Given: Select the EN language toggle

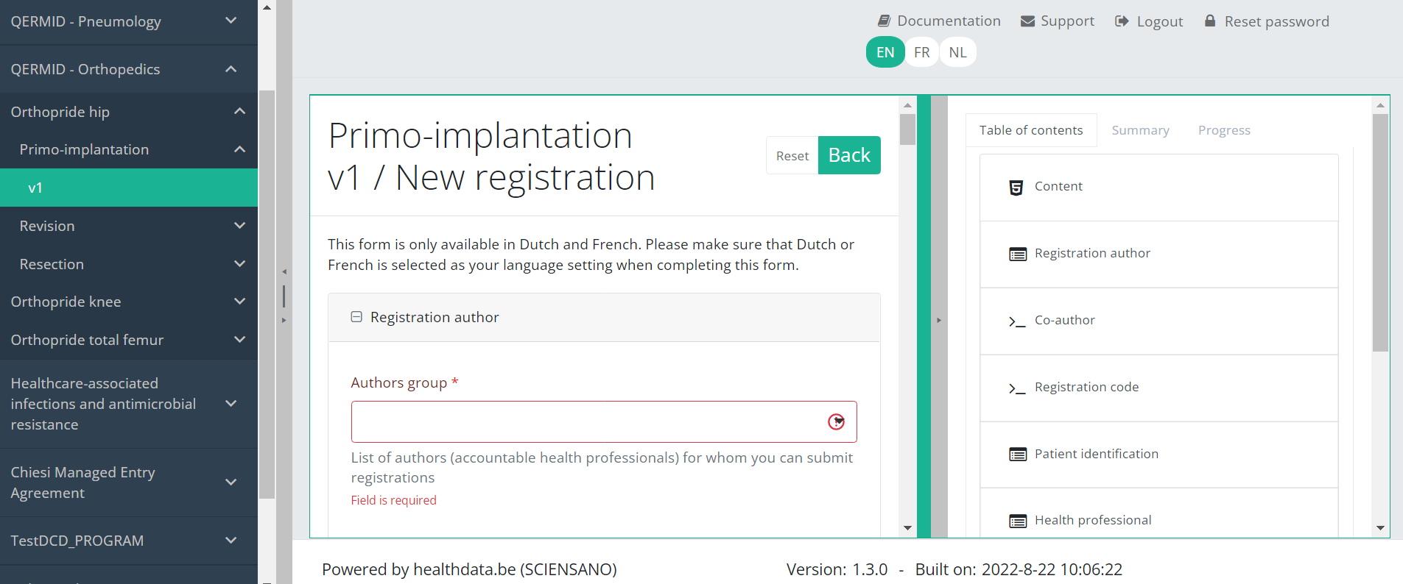Looking at the screenshot, I should coord(885,52).
